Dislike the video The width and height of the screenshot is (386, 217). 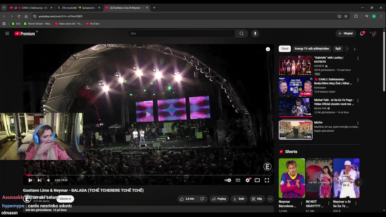tap(202, 199)
